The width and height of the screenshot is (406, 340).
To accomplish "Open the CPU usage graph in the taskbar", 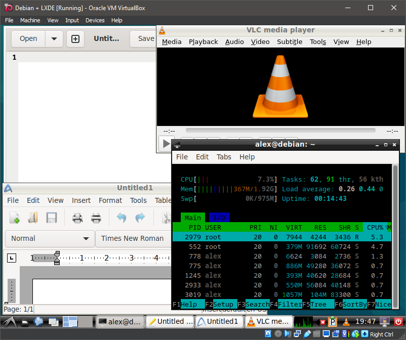I will pos(303,321).
